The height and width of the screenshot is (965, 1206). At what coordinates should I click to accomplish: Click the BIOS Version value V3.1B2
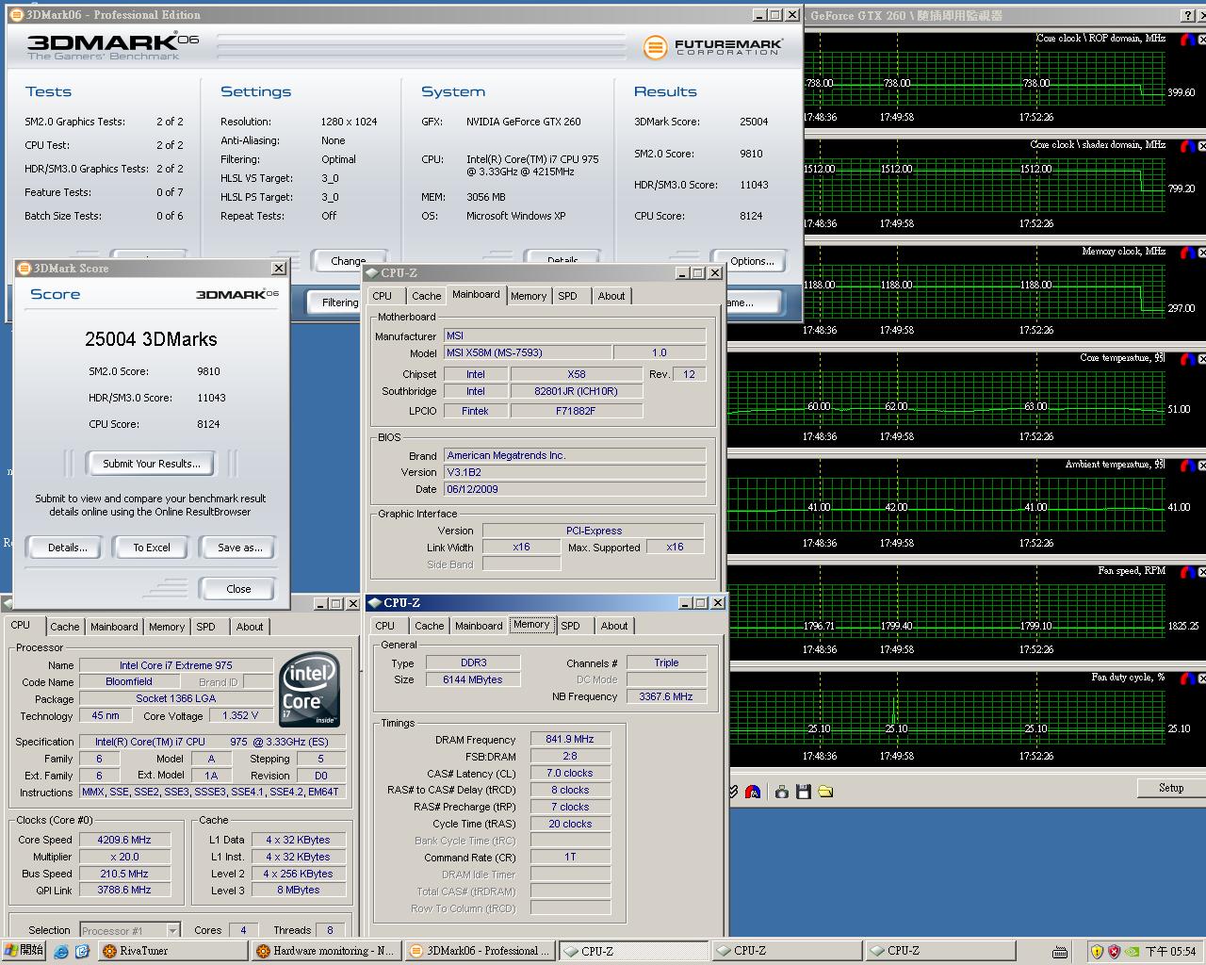[575, 472]
